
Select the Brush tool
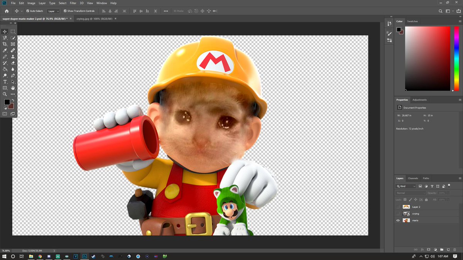click(x=5, y=57)
